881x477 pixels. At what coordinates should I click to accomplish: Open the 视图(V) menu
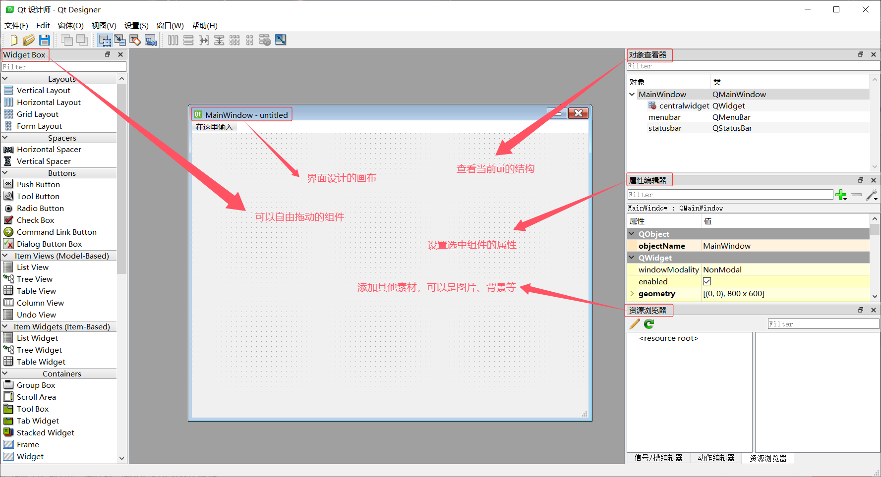(104, 25)
